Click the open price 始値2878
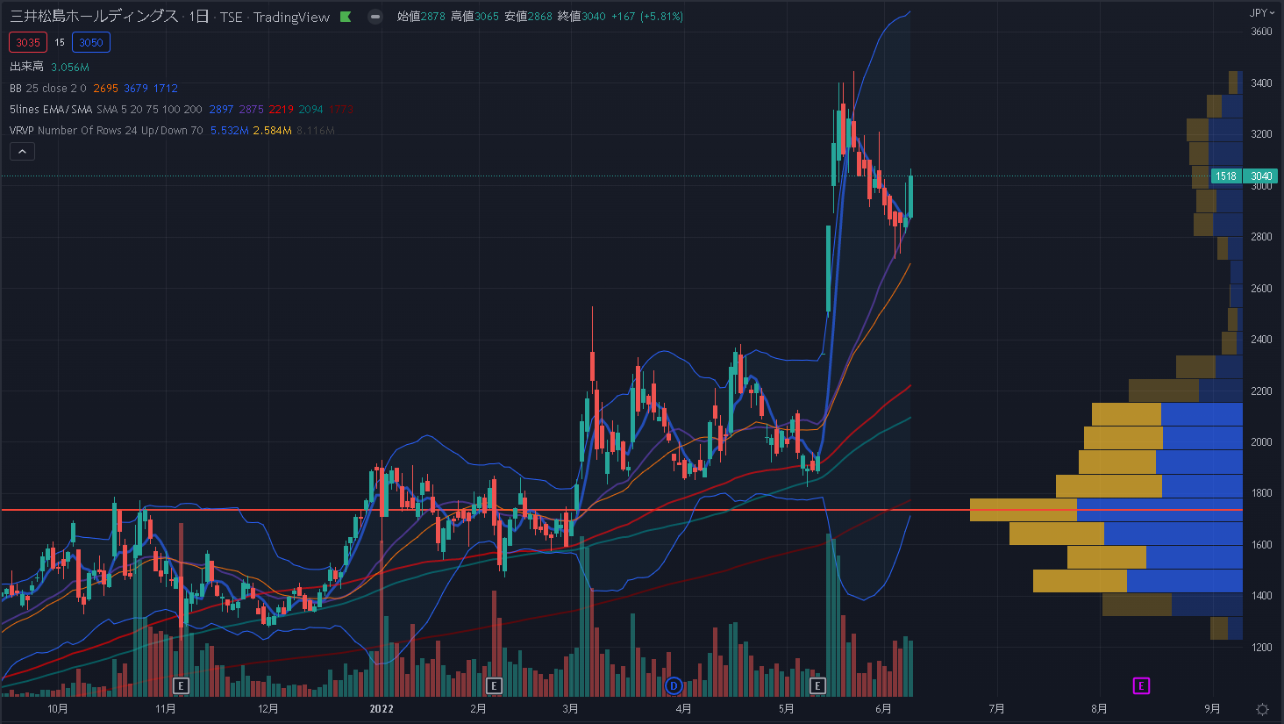 [x=421, y=17]
